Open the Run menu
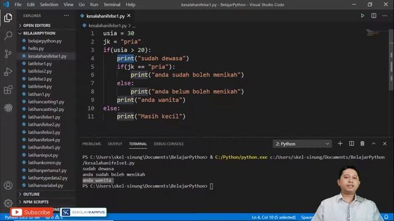The image size is (394, 221). [94, 4]
